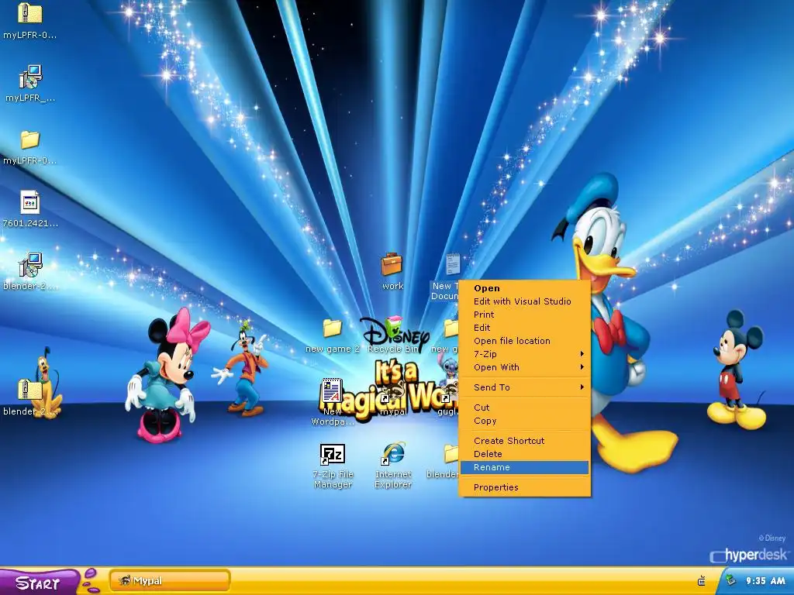Switch to the Mypal taskbar button
Image resolution: width=794 pixels, height=595 pixels.
[x=170, y=581]
